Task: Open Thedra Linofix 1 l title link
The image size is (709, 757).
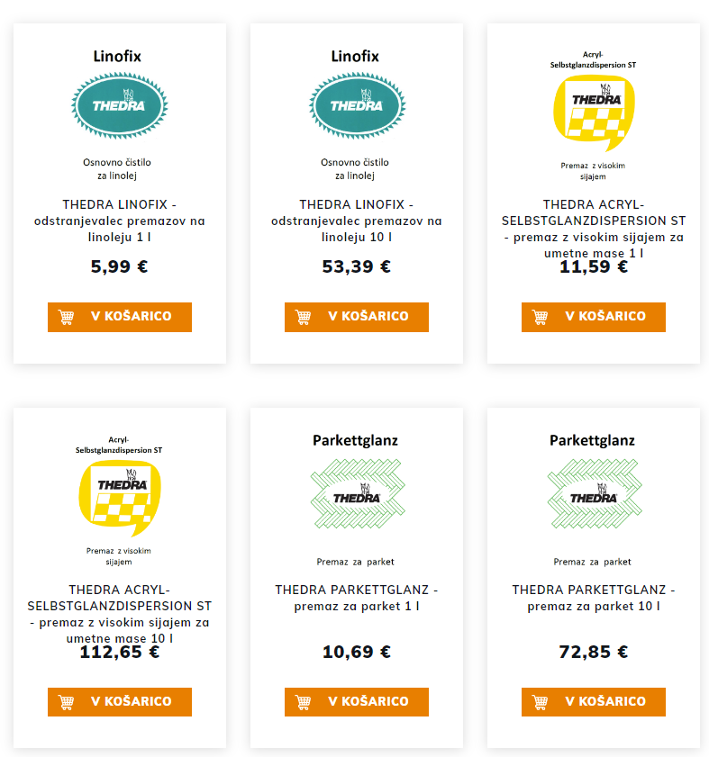Action: 119,221
